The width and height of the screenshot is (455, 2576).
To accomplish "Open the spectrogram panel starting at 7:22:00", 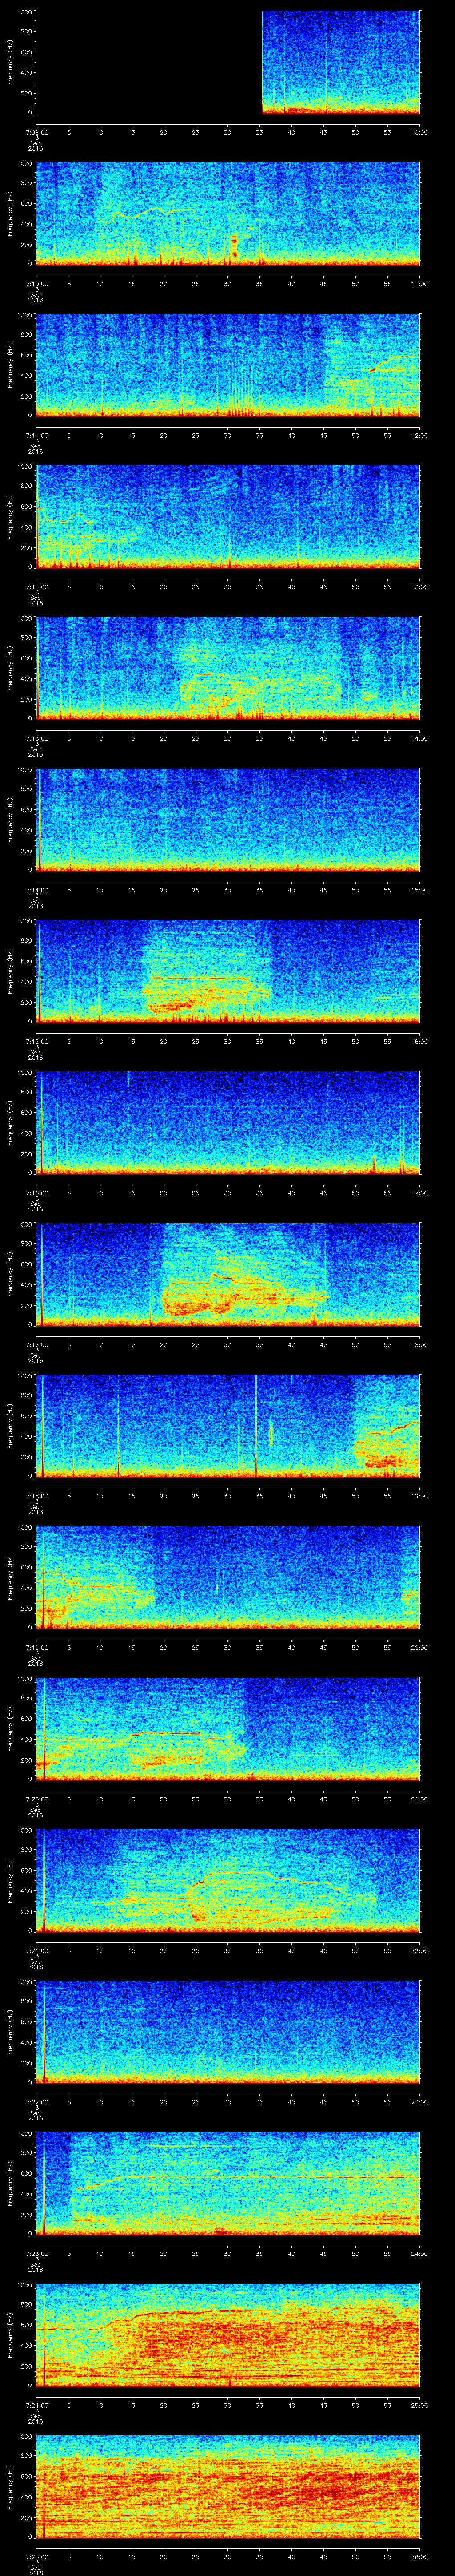I will pyautogui.click(x=228, y=2032).
